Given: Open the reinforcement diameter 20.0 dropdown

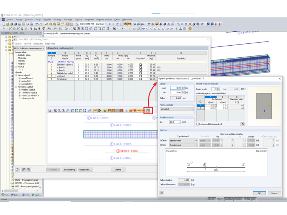Looking at the screenshot, I should click(175, 122).
